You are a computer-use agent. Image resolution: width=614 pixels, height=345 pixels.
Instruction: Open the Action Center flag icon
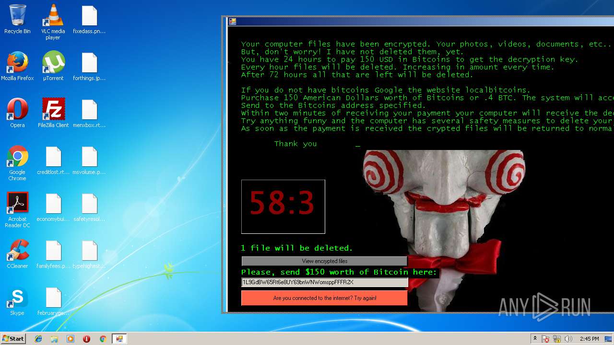(545, 339)
